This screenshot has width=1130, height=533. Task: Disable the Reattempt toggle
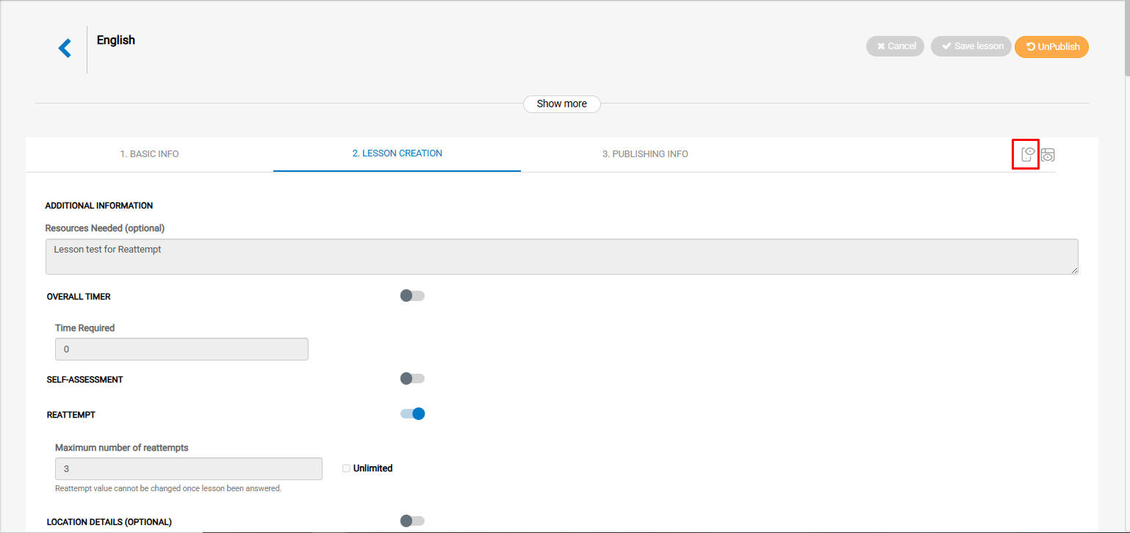pyautogui.click(x=412, y=414)
